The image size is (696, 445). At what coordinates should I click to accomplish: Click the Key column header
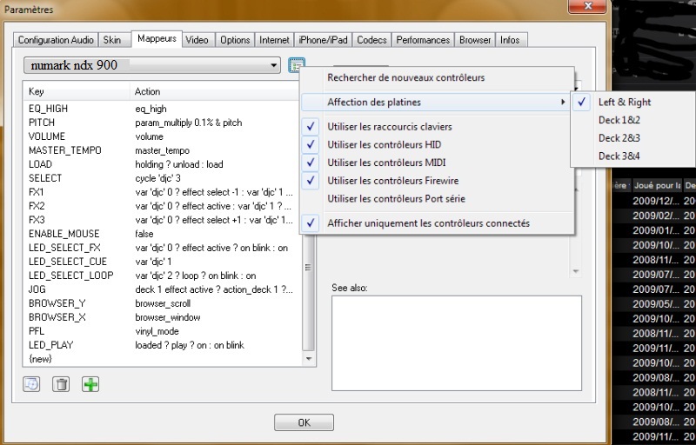77,91
